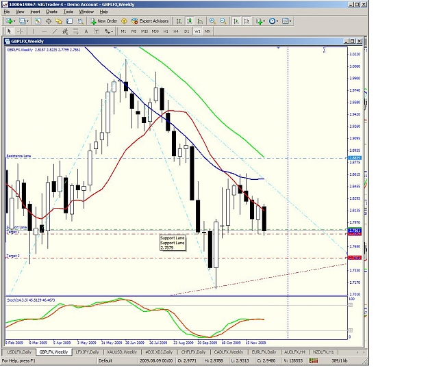Viewport: 428px width, 370px height.
Task: Toggle the Terminal panel icon
Action: 69,21
